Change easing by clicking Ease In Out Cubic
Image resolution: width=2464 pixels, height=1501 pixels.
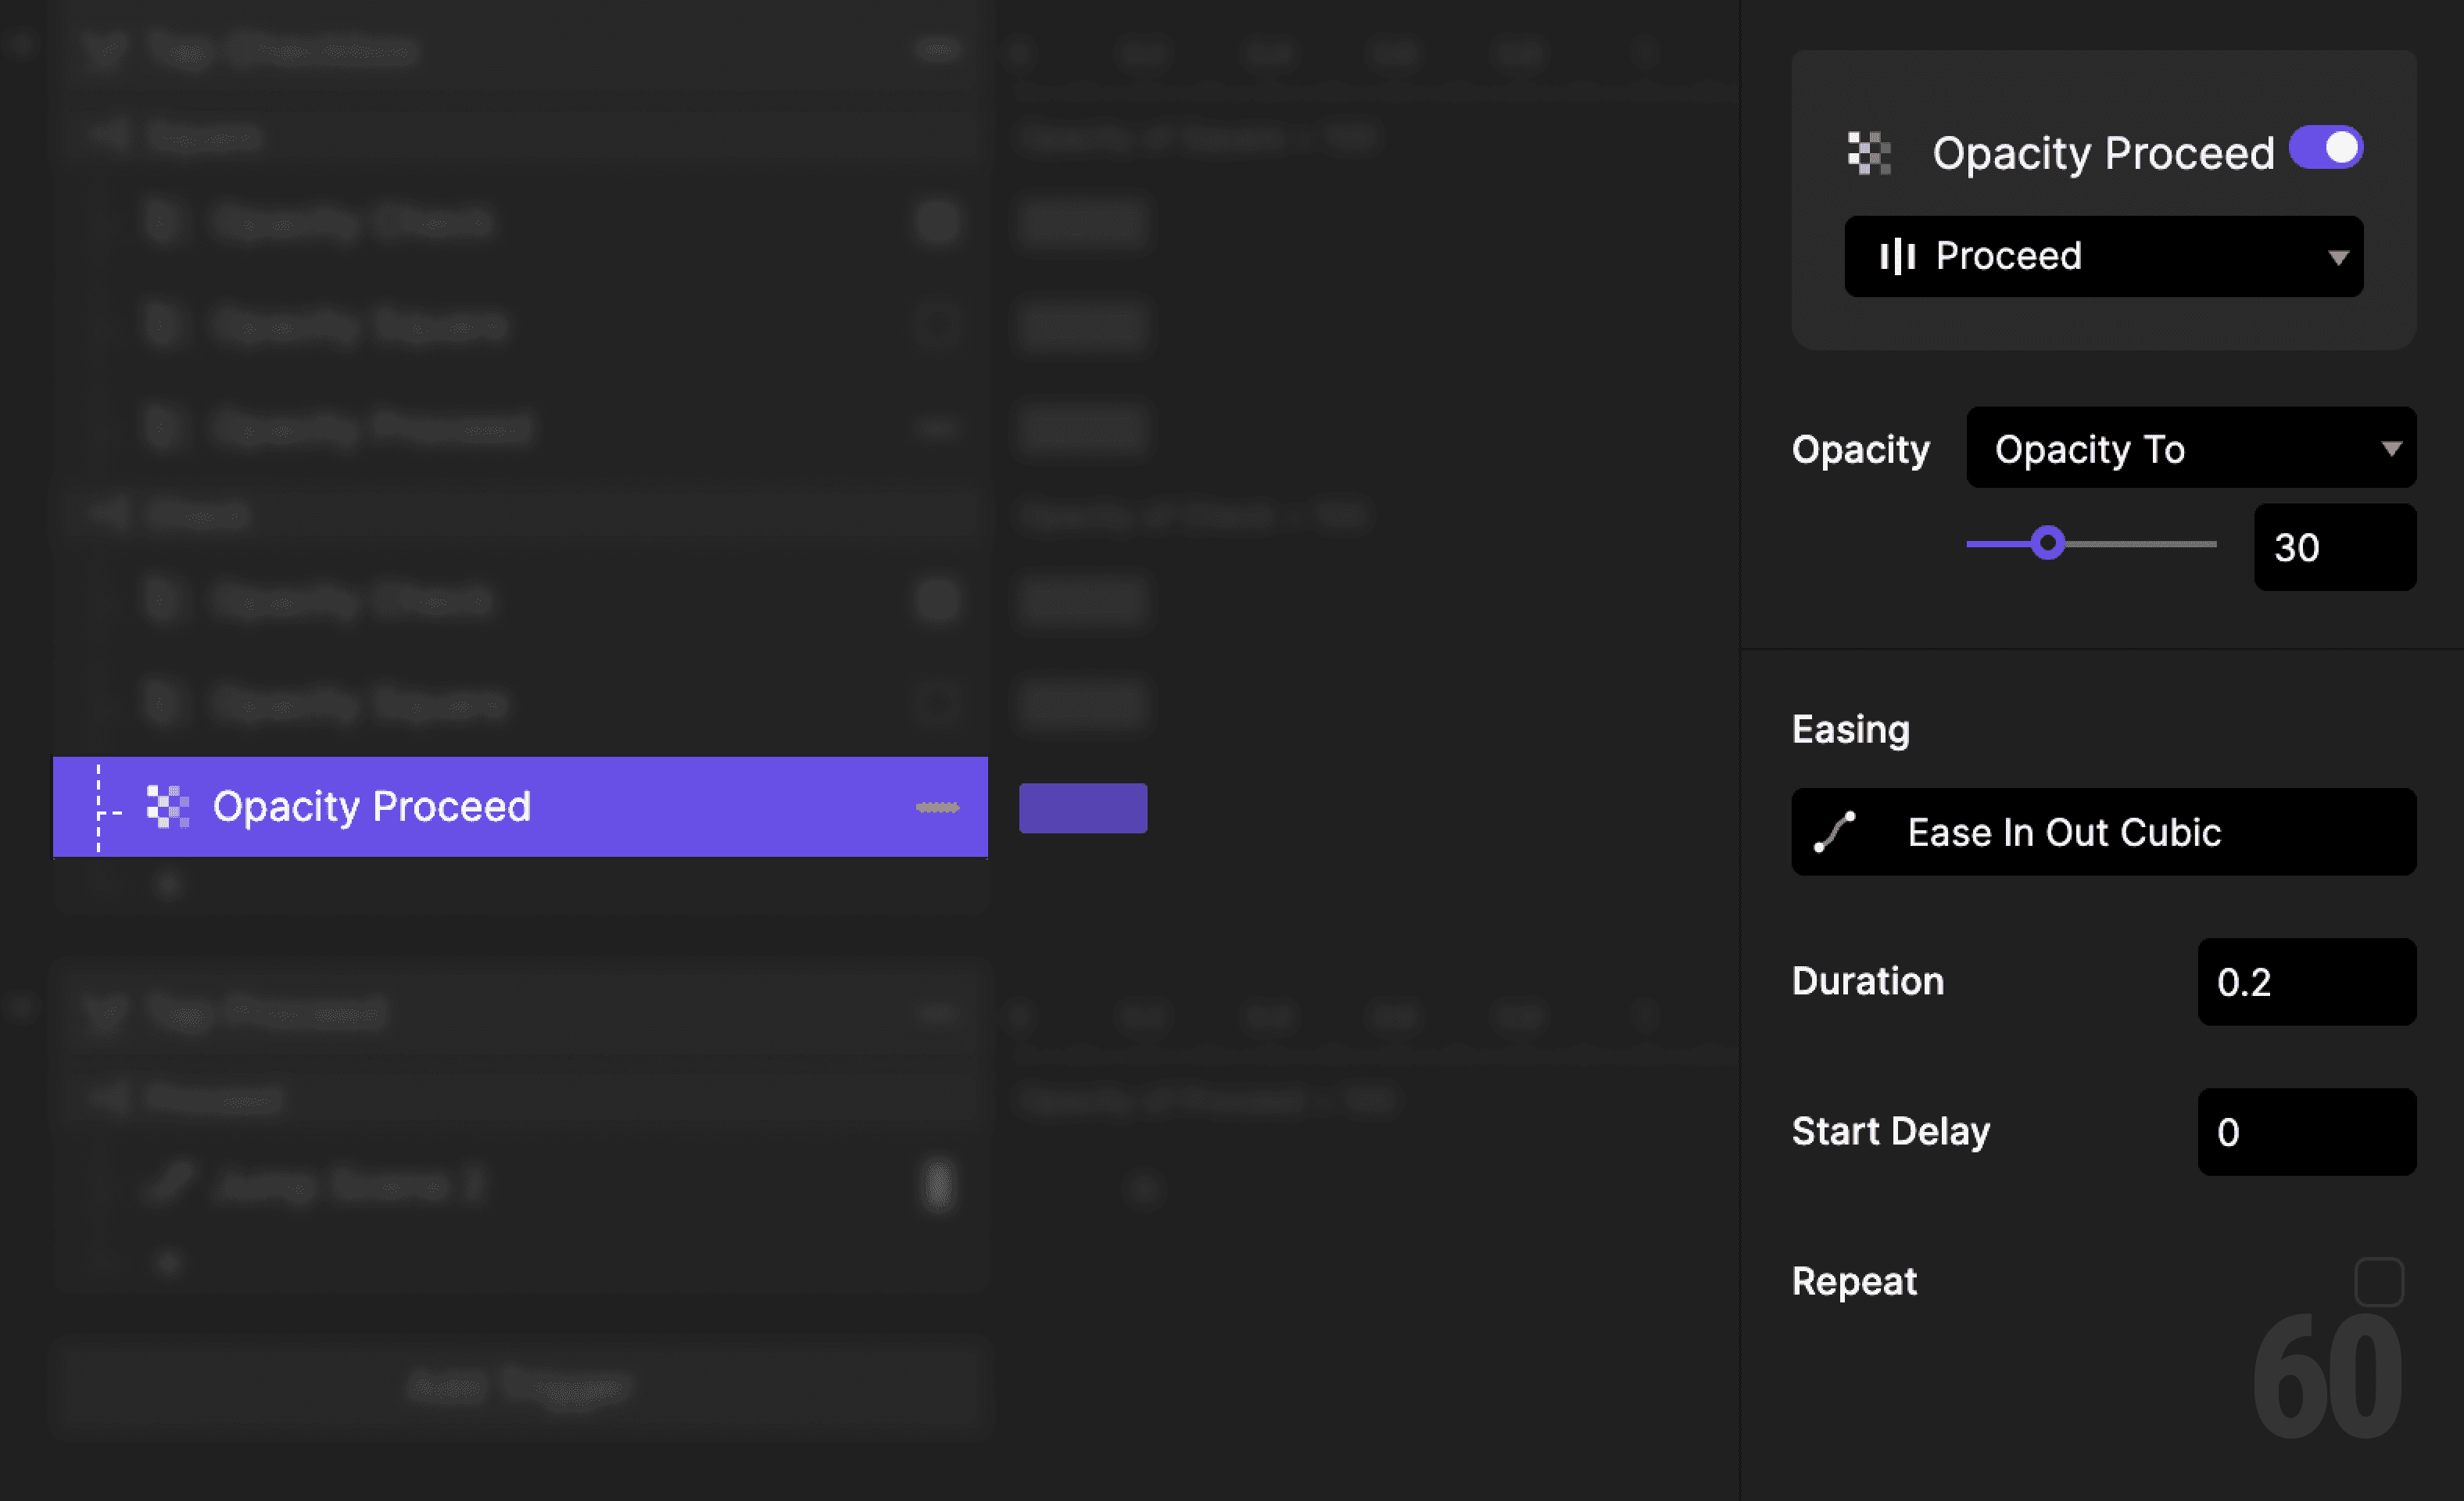coord(2102,832)
